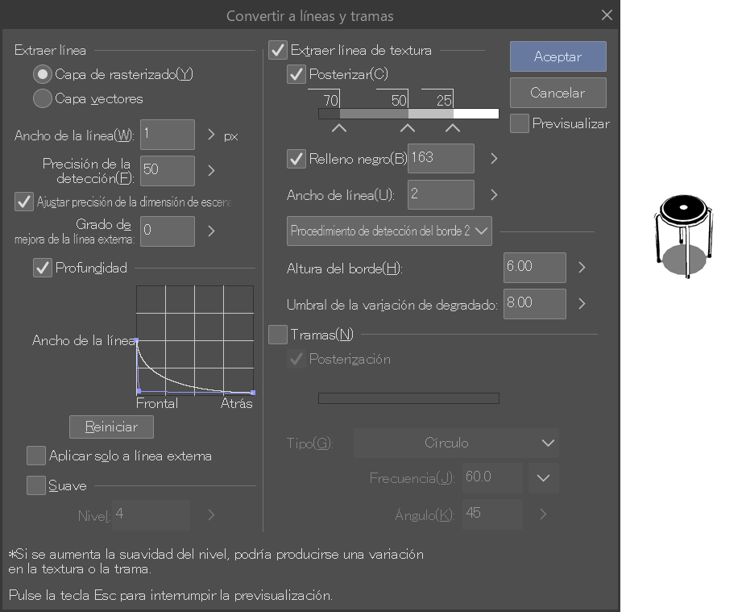Toggle the Tramas(N) checkbox
This screenshot has height=612, width=742.
tap(278, 335)
